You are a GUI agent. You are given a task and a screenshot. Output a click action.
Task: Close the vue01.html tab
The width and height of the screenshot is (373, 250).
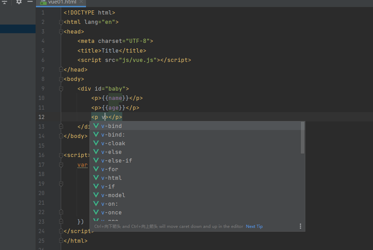coord(81,2)
